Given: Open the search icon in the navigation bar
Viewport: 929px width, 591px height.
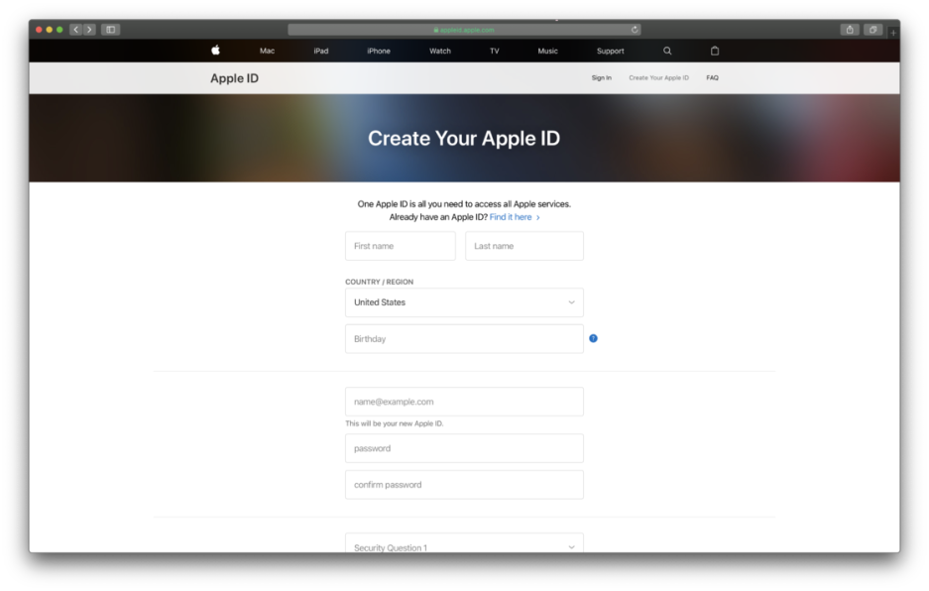Looking at the screenshot, I should pos(666,51).
